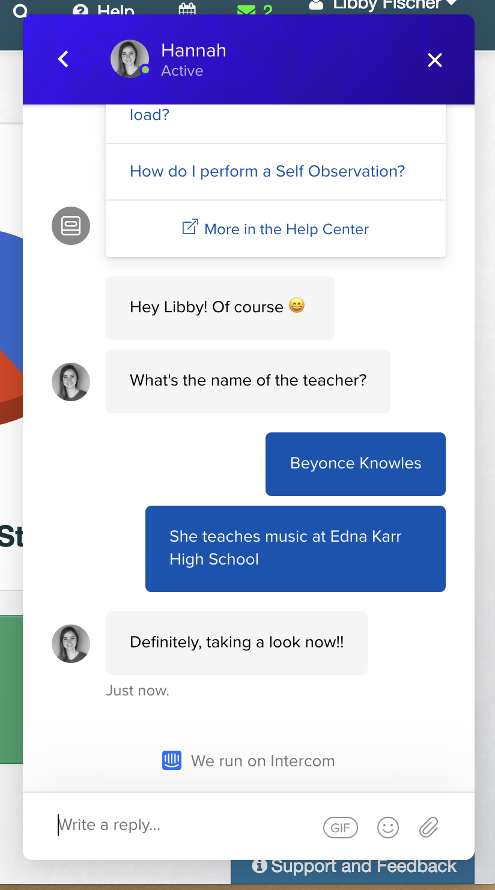The width and height of the screenshot is (495, 890).
Task: Click the search magnifier icon in top bar
Action: pos(20,10)
